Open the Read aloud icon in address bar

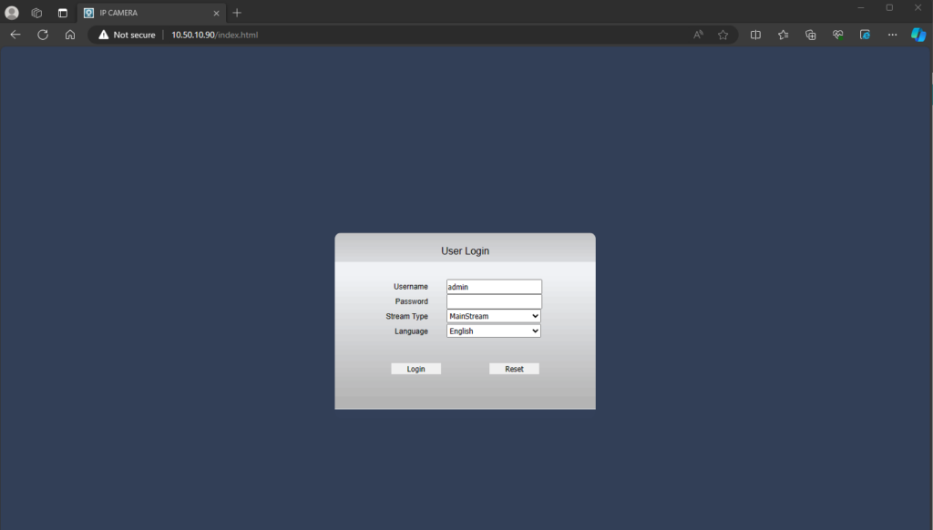tap(698, 35)
